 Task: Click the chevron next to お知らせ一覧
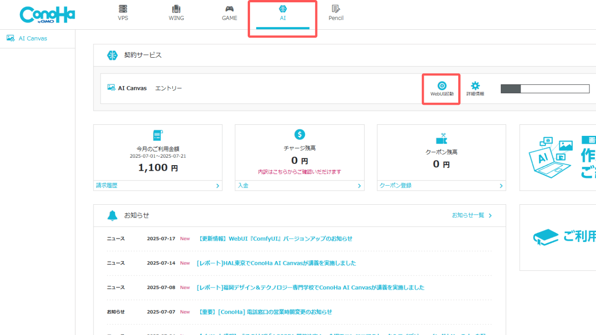[490, 215]
